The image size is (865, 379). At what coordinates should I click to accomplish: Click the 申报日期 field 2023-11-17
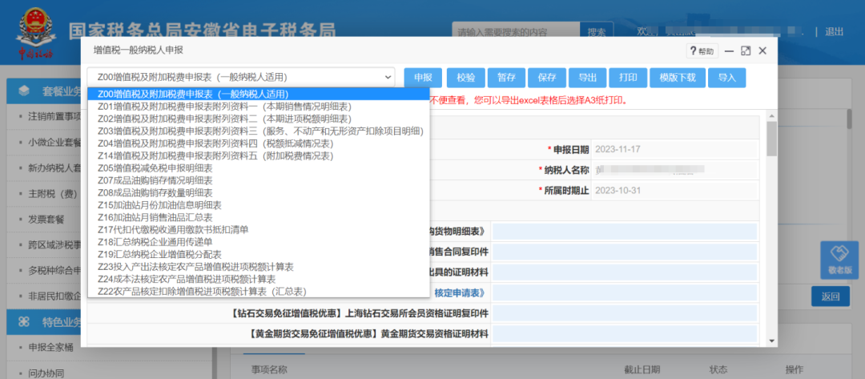[674, 150]
